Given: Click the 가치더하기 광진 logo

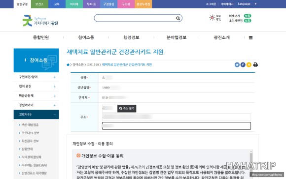Looking at the screenshot, I should (40, 21).
